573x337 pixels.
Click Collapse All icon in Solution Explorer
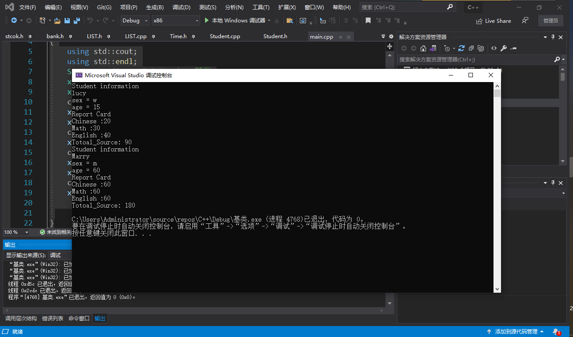coord(471,48)
